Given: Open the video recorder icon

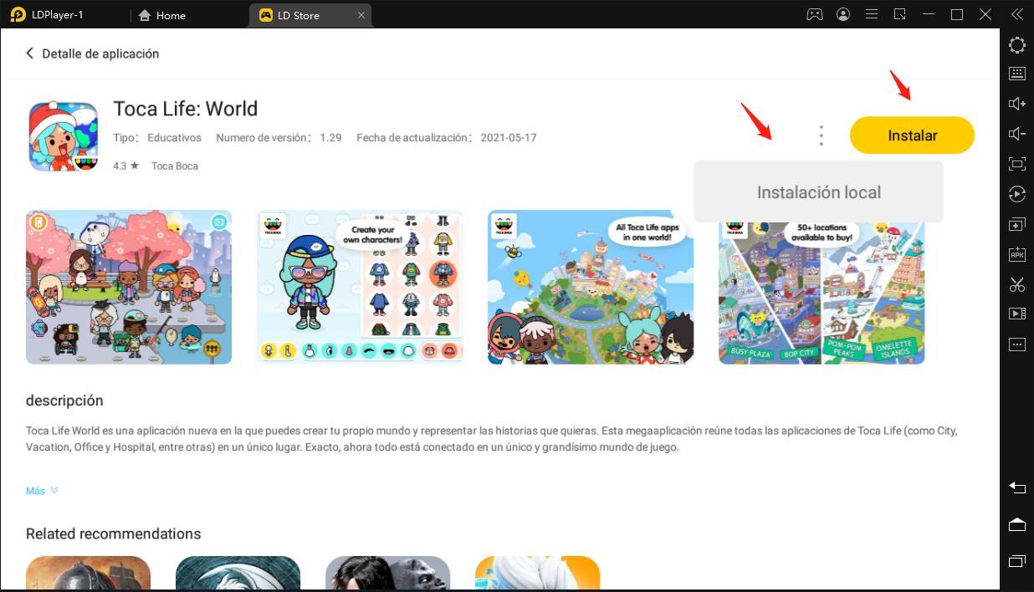Looking at the screenshot, I should (x=1016, y=314).
